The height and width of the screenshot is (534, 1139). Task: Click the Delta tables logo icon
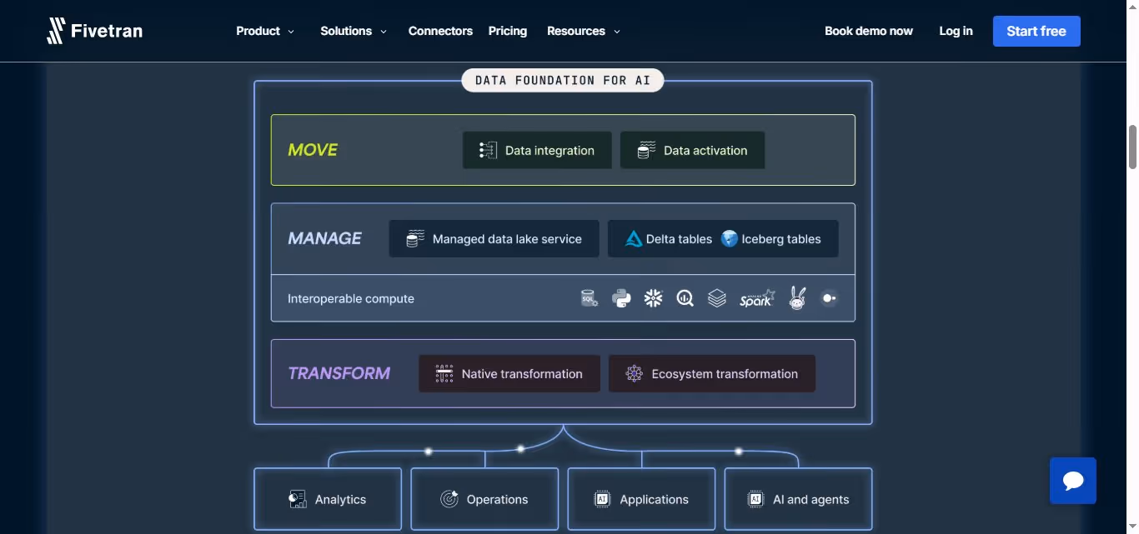(x=634, y=238)
